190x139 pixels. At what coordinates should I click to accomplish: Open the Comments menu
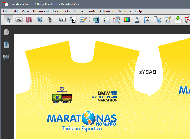click(61, 11)
